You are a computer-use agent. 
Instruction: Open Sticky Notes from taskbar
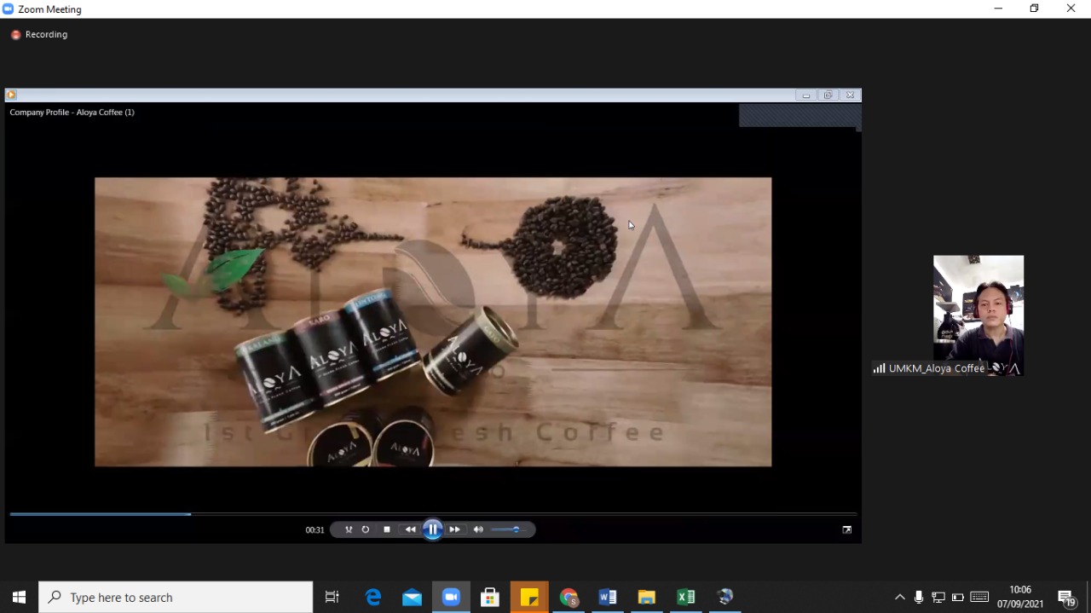(x=529, y=598)
